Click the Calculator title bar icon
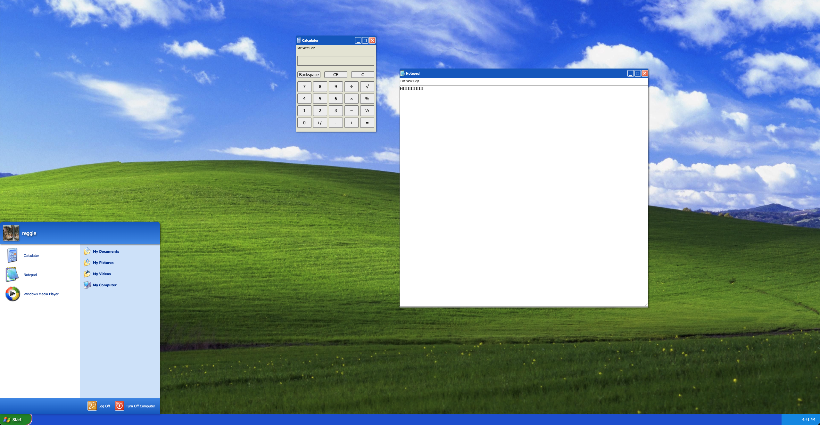The width and height of the screenshot is (820, 425). [x=299, y=40]
